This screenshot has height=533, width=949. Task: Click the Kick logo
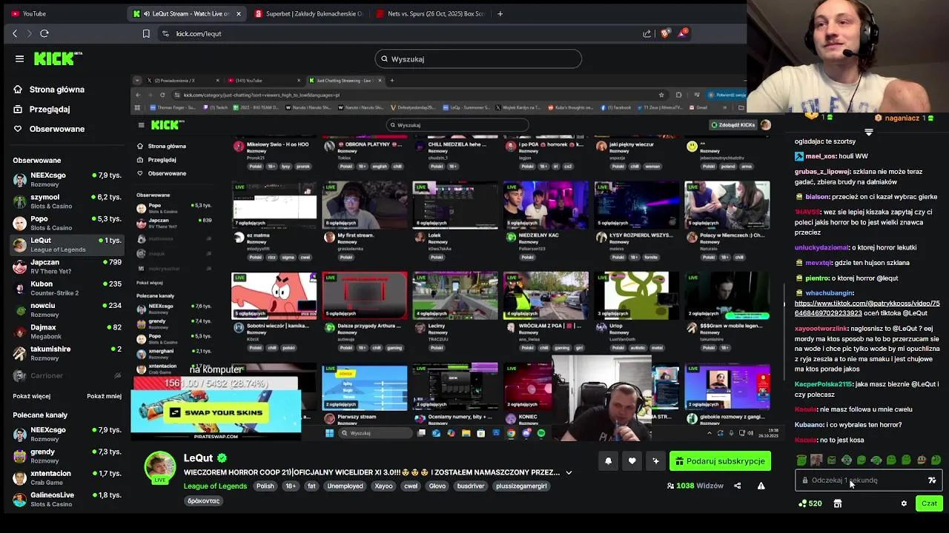pyautogui.click(x=58, y=58)
